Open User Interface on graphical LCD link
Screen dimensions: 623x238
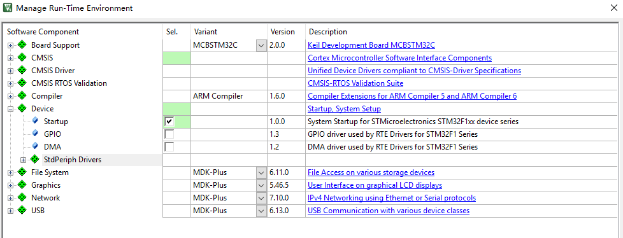[x=375, y=185]
